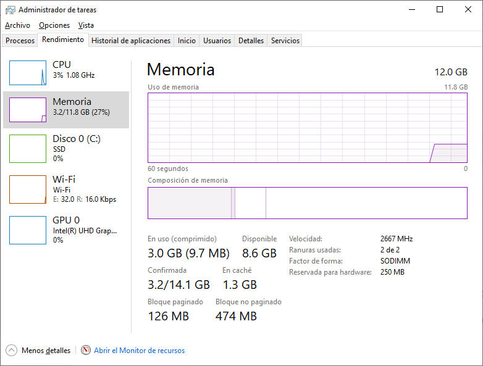
Task: Collapse view with Menos detalles chevron
Action: pos(12,351)
